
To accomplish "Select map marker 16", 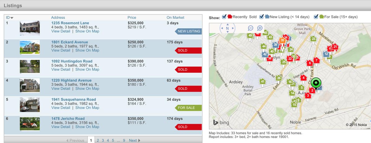I will click(x=290, y=82).
